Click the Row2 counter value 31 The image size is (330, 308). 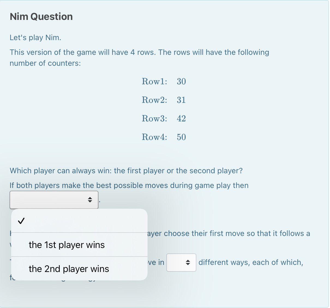pos(181,100)
